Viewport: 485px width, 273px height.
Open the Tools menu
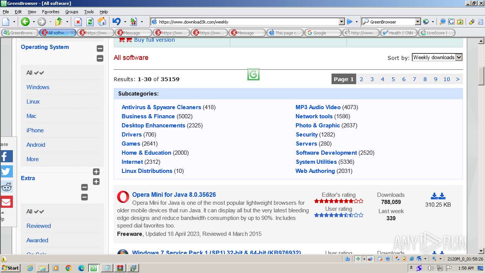89,12
